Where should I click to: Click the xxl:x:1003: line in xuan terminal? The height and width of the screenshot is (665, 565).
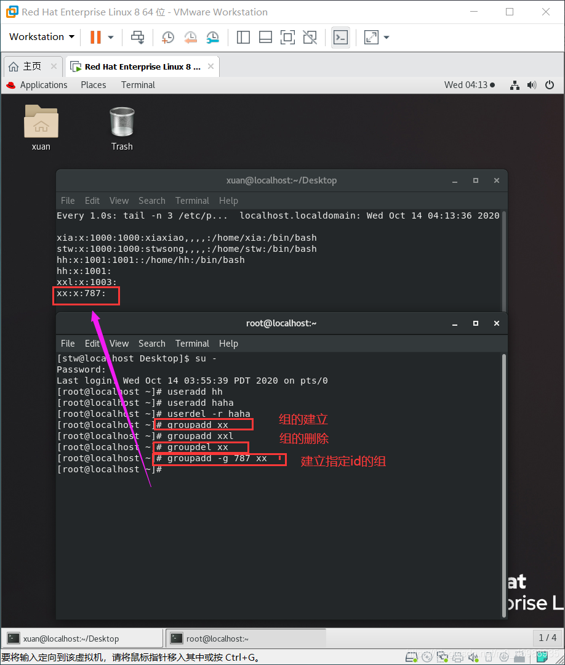click(x=87, y=282)
